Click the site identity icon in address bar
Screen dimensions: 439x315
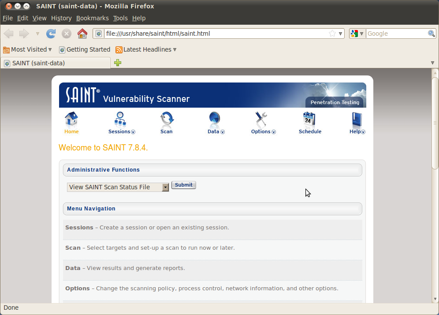click(x=99, y=34)
